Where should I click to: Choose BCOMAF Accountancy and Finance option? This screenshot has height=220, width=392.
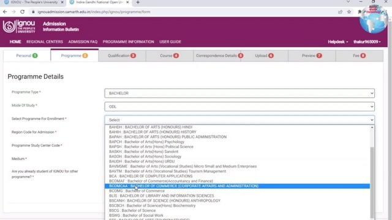click(237, 181)
